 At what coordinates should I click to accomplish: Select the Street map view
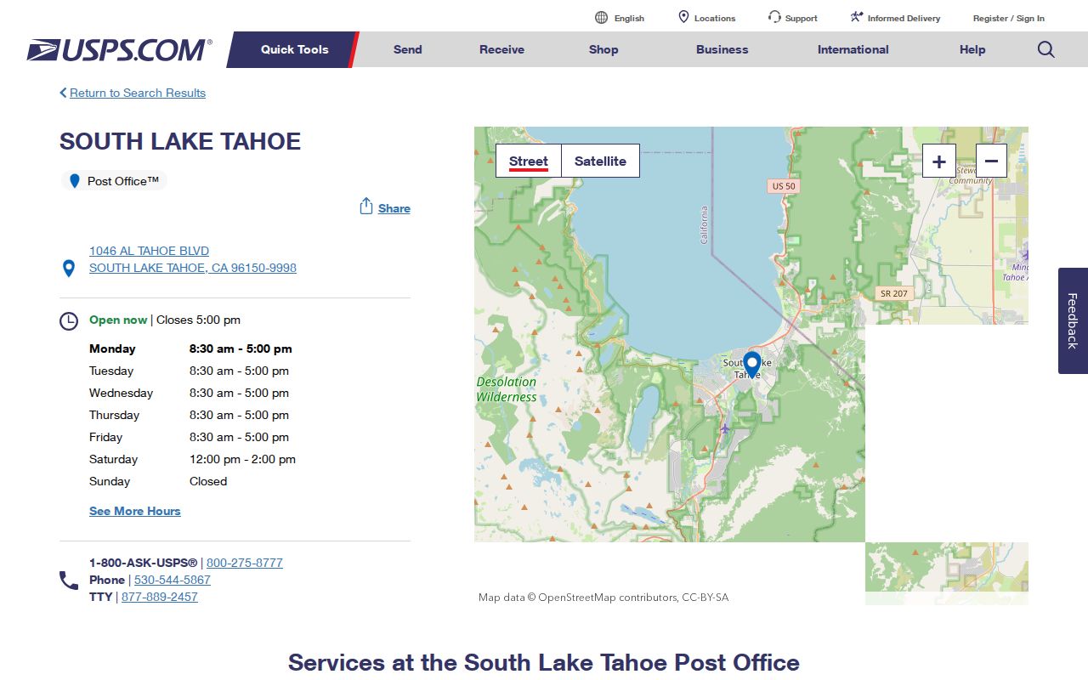click(x=529, y=161)
